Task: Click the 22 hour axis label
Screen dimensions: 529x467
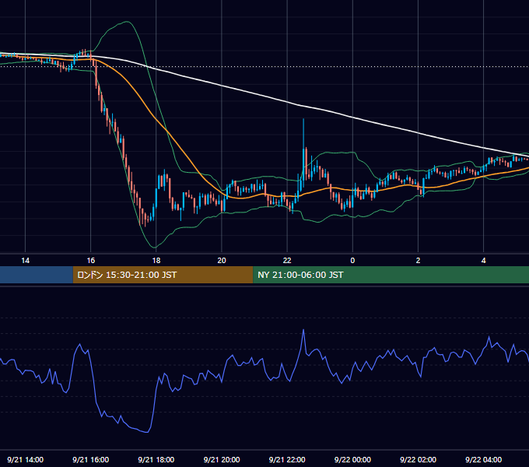Action: click(x=287, y=261)
